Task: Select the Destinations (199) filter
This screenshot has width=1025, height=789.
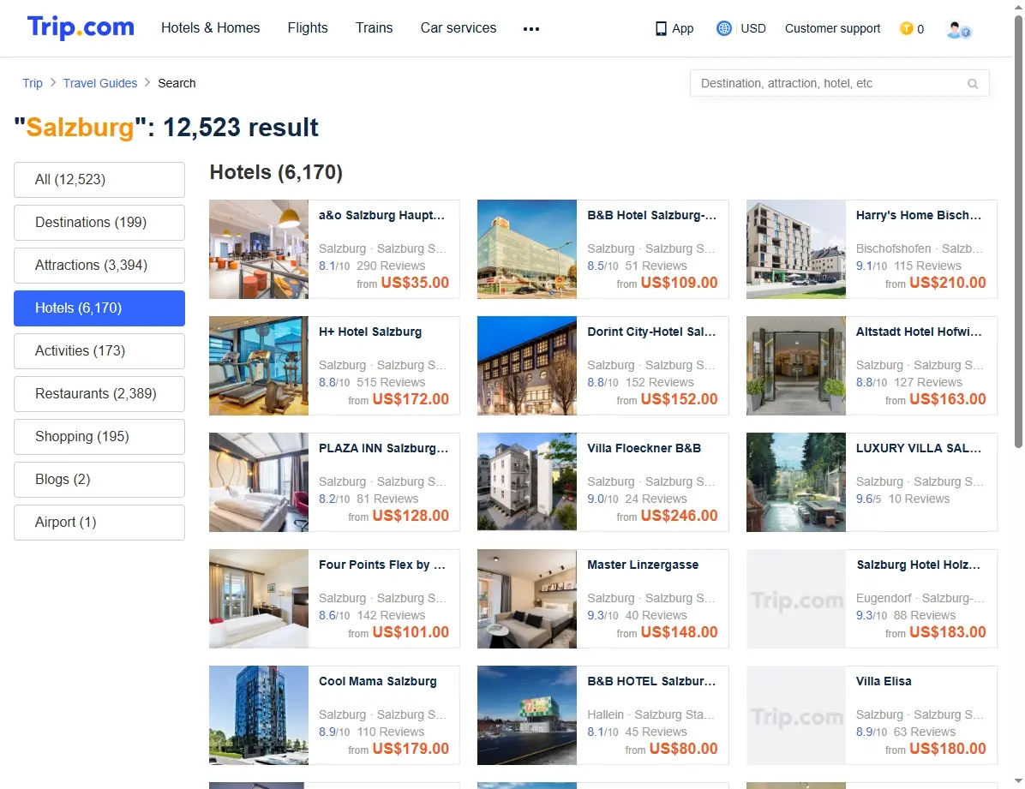Action: [x=99, y=222]
